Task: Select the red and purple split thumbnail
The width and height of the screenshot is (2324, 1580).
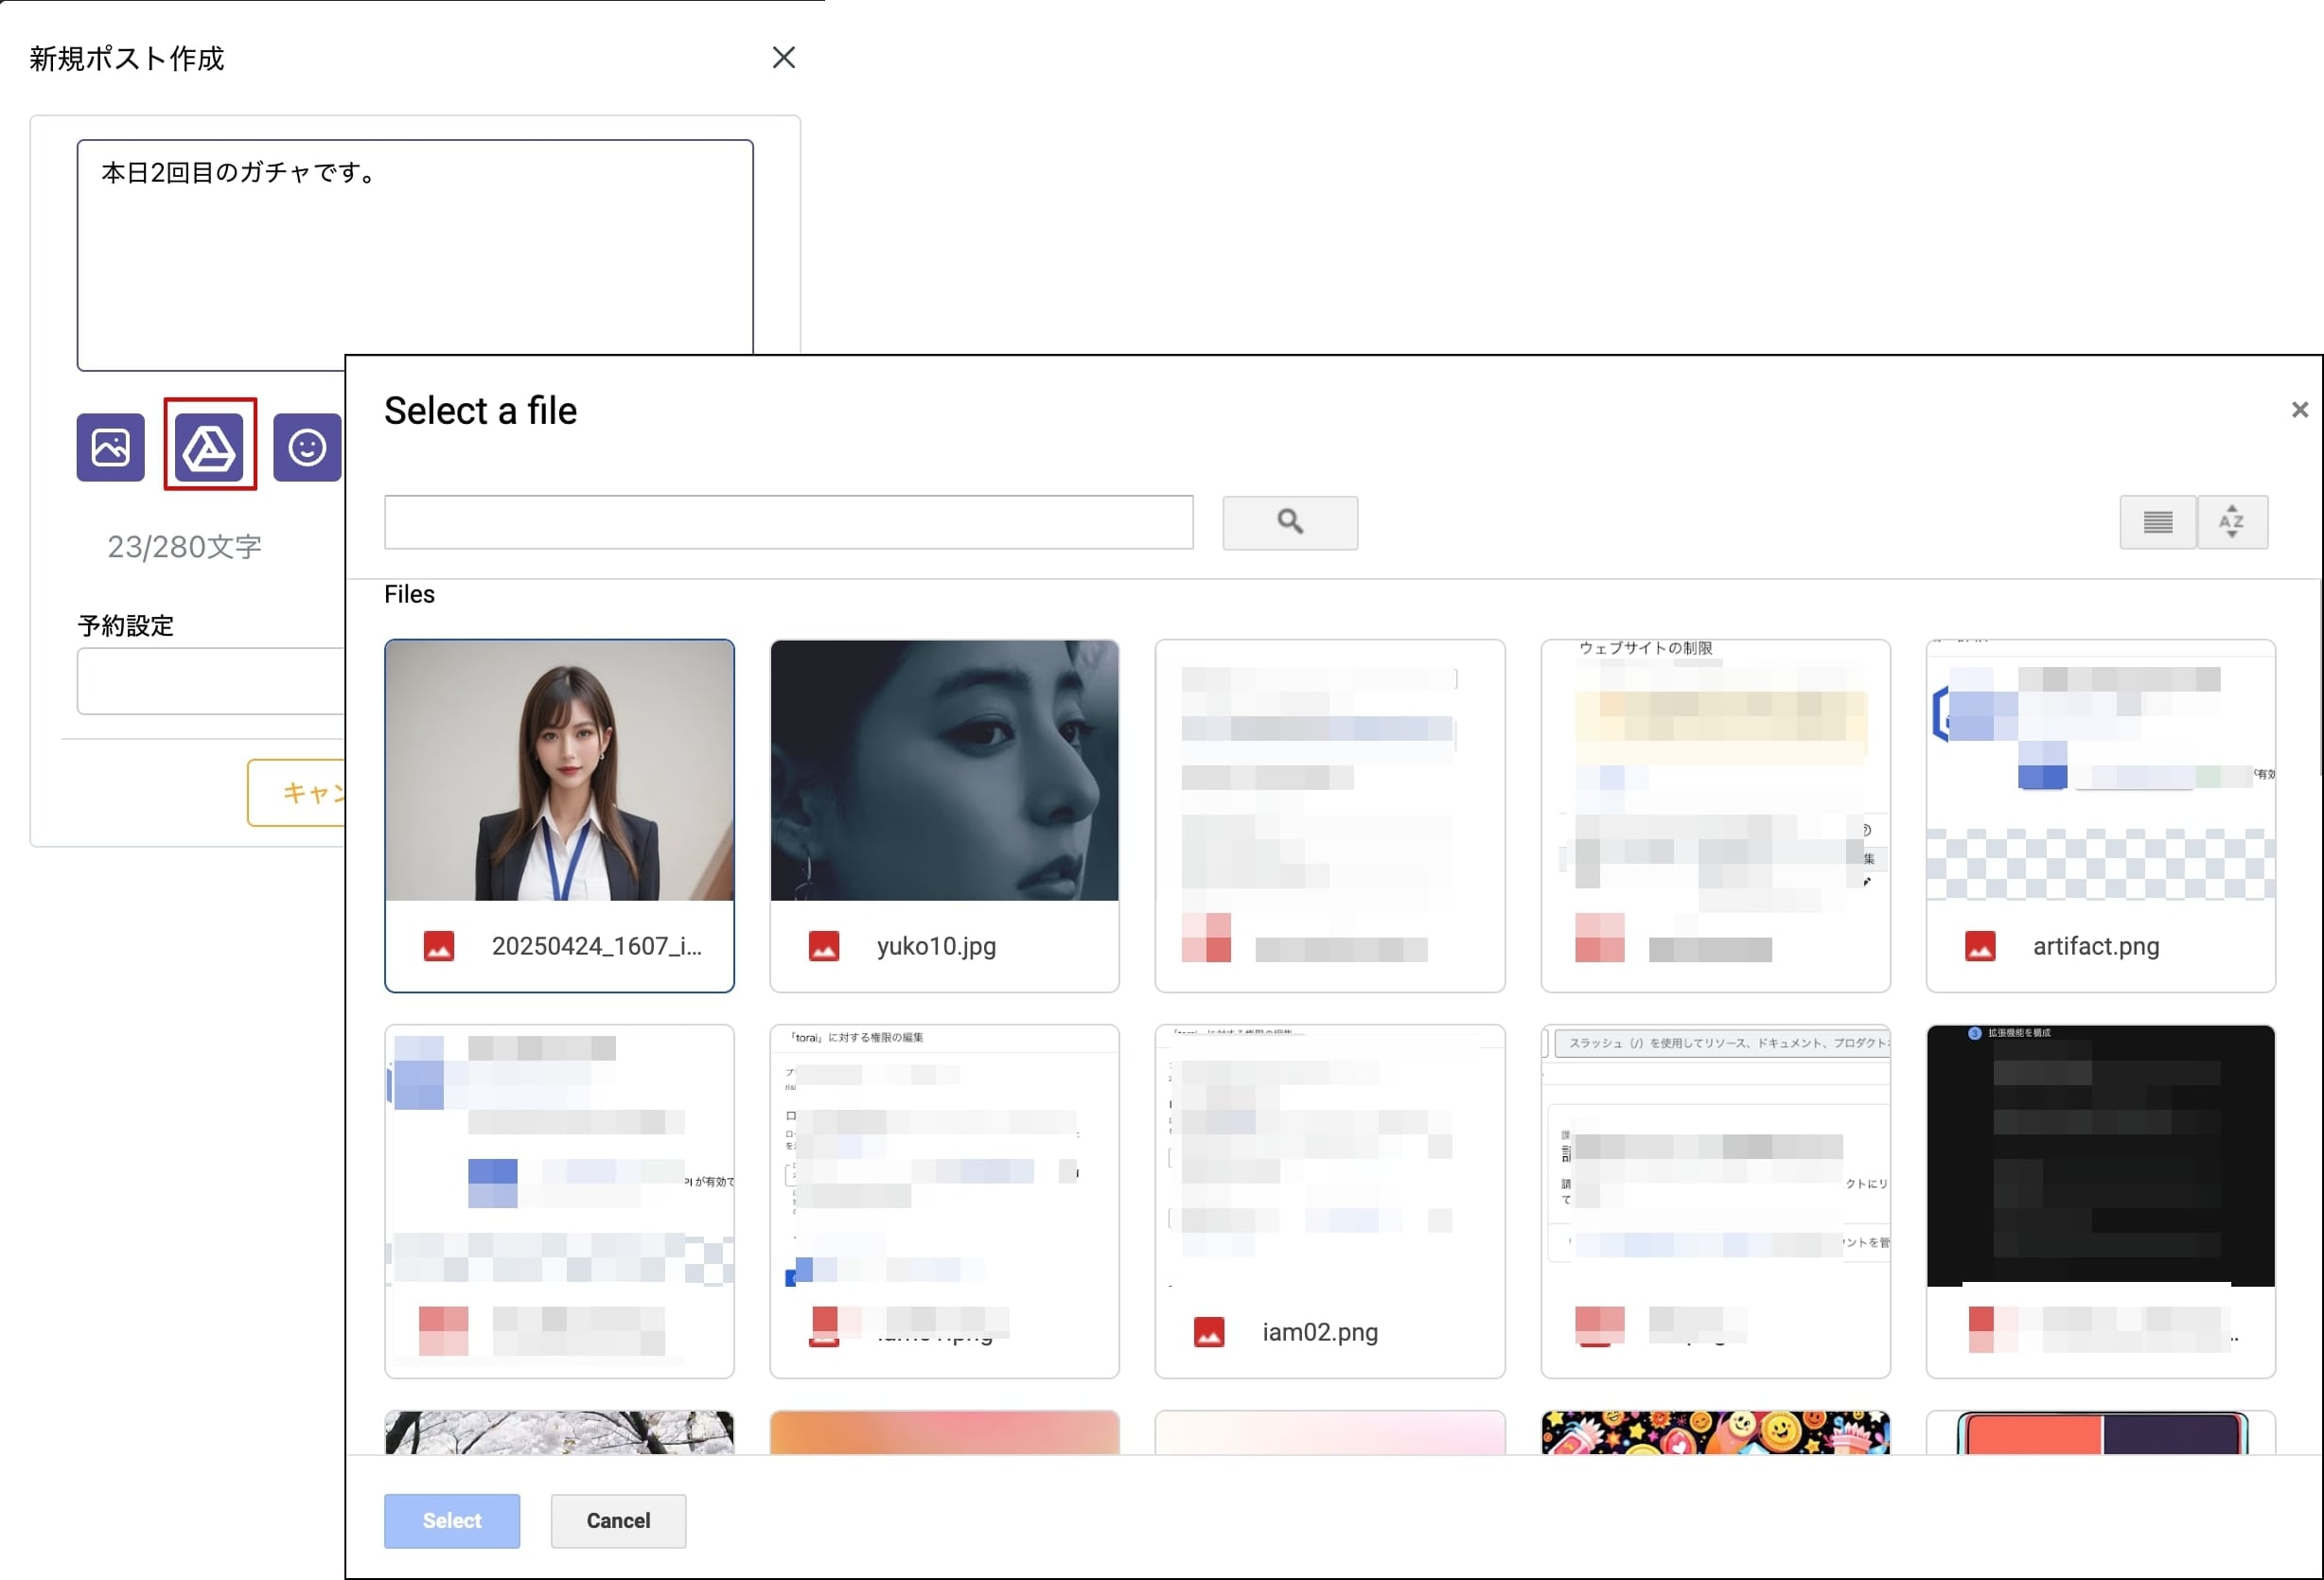Action: 2100,1433
